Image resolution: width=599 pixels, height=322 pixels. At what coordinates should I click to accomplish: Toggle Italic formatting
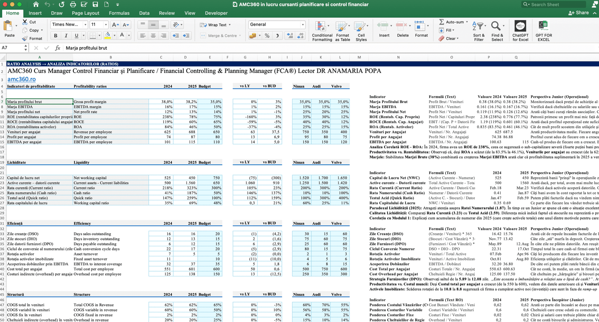tap(66, 36)
